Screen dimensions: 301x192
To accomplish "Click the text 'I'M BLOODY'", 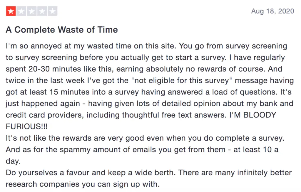I will tap(253, 115).
